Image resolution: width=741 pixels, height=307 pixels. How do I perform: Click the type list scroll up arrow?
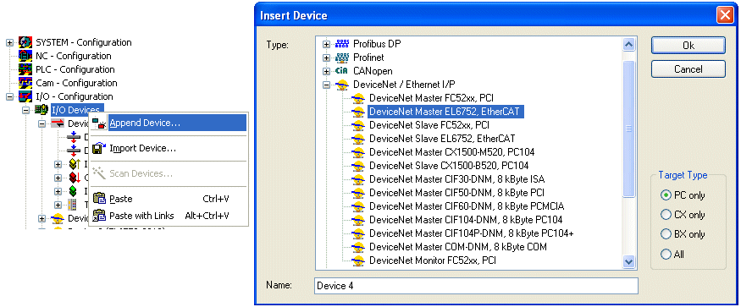tap(628, 44)
